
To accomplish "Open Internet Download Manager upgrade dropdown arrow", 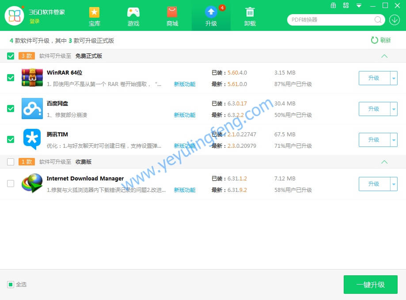I will point(394,184).
